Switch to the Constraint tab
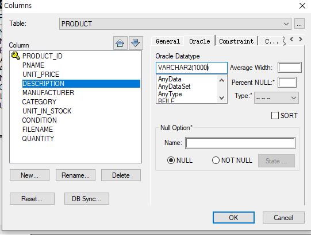 point(236,41)
